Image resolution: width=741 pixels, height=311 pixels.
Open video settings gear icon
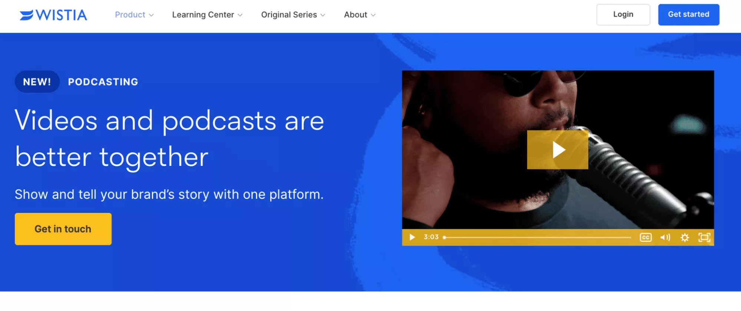685,237
